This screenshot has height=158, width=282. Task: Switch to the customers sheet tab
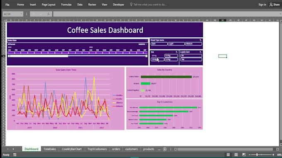click(x=131, y=149)
